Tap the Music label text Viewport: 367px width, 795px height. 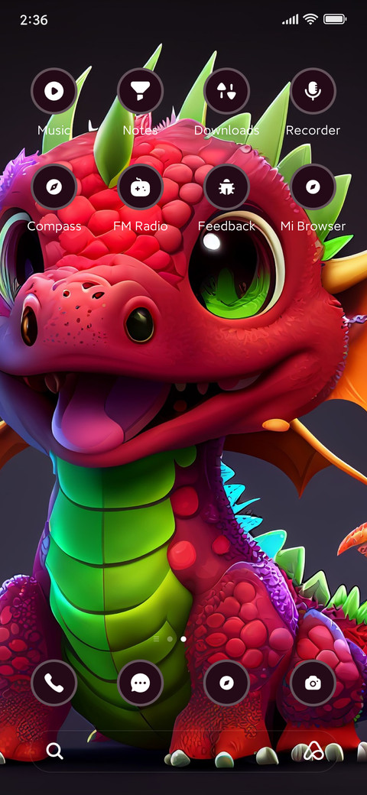tap(54, 130)
